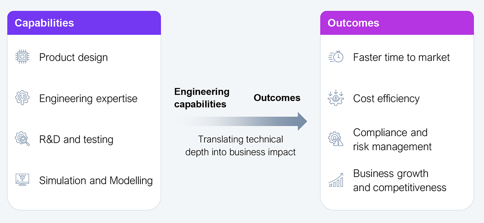
Task: Select the Simulation and Modelling label
Action: pos(96,180)
